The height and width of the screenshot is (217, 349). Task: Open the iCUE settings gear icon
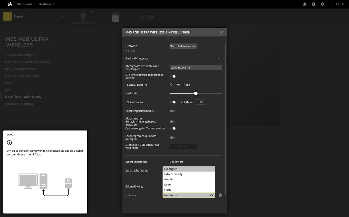[322, 4]
